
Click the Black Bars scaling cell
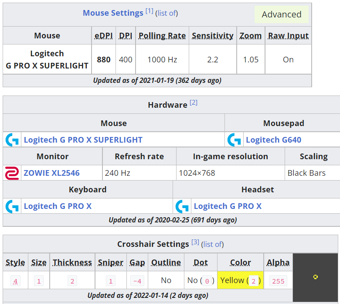(313, 173)
